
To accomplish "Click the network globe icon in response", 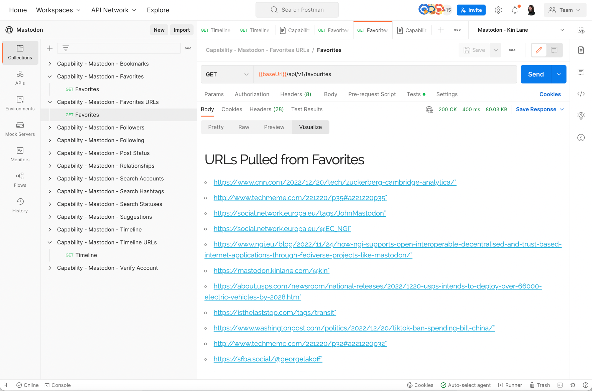I will point(429,110).
